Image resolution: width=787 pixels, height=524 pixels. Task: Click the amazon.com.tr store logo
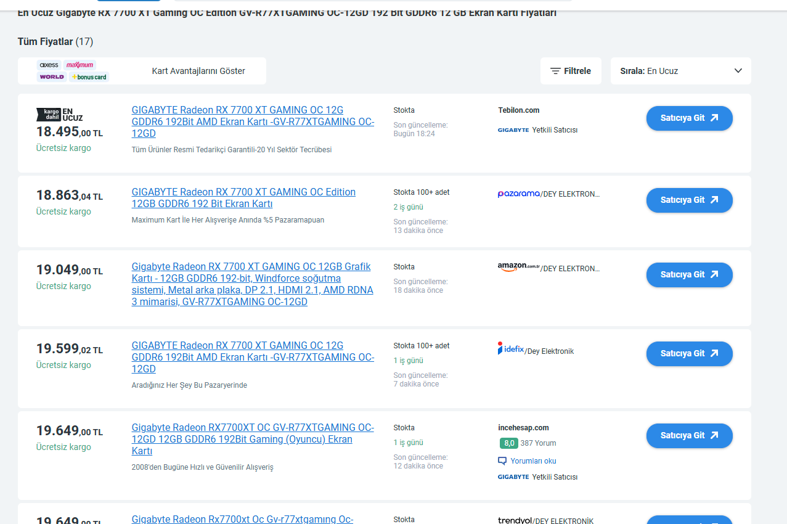pos(519,268)
